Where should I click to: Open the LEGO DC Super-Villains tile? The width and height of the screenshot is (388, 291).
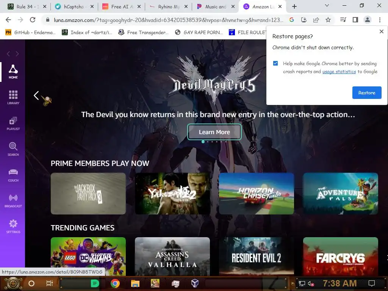pyautogui.click(x=88, y=257)
